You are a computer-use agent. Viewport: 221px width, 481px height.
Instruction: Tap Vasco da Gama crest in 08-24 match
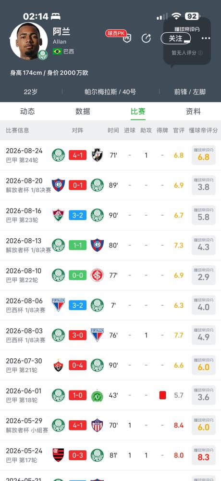click(98, 155)
